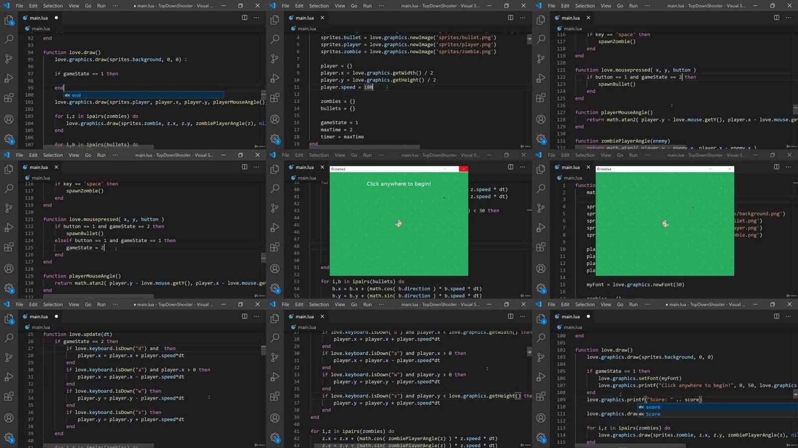
Task: Open Search in the top-middle VS Code window
Action: click(275, 39)
